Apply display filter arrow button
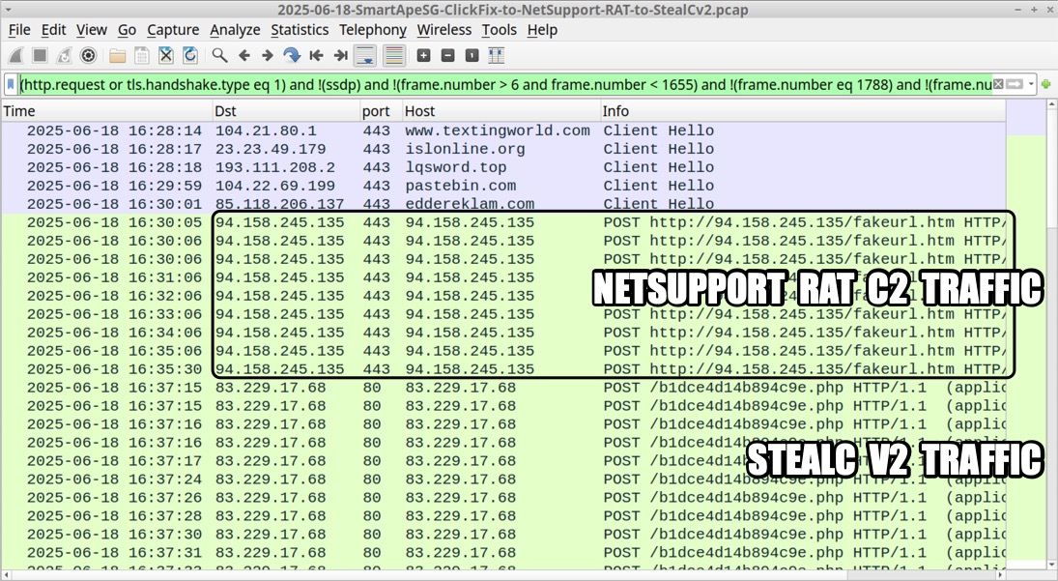Screen dimensions: 1058x581 pyautogui.click(x=1015, y=84)
